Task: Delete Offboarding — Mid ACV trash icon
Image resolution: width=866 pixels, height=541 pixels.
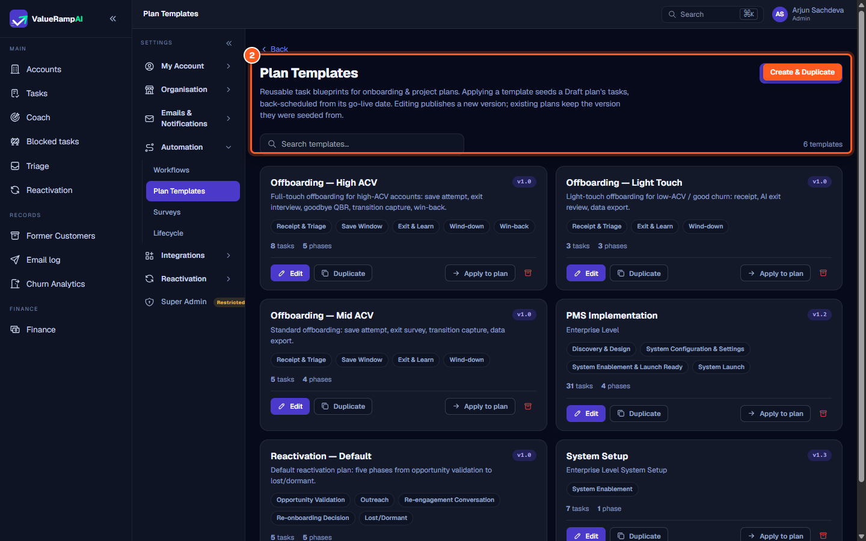Action: 528,406
